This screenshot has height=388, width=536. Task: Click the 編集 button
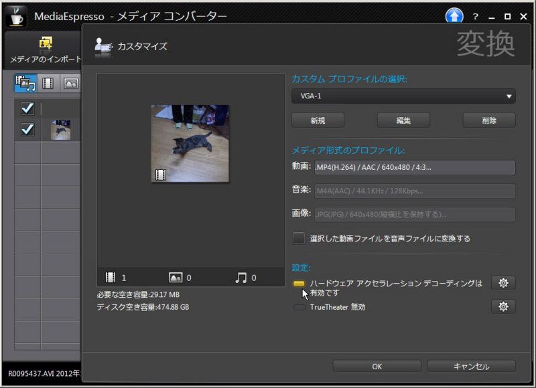tap(403, 120)
